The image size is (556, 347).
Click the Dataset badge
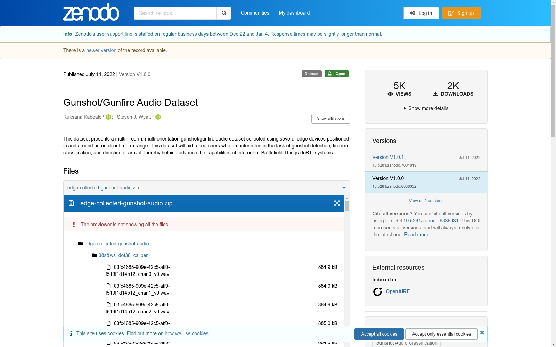click(311, 74)
